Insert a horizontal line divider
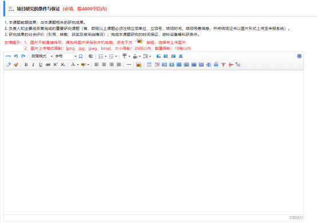The image size is (317, 223). point(129,65)
